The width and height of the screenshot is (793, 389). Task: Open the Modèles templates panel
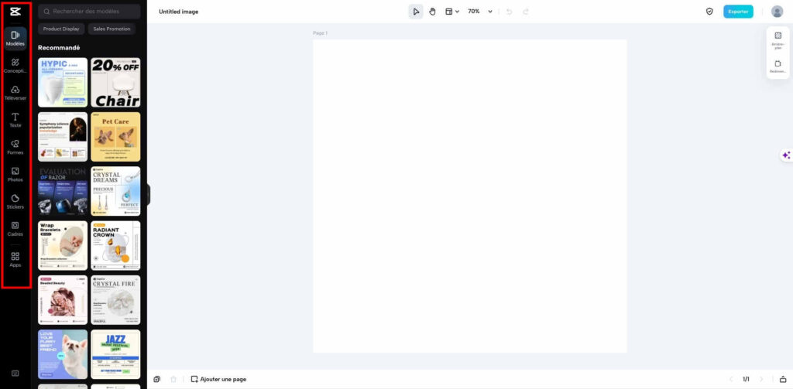[15, 39]
